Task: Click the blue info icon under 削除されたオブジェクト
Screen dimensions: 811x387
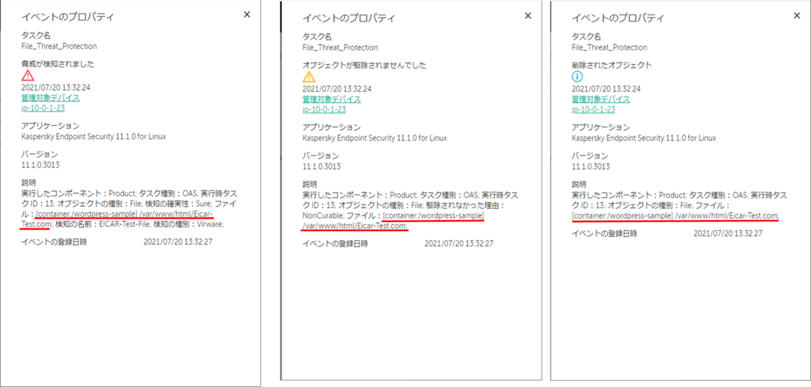Action: point(577,76)
